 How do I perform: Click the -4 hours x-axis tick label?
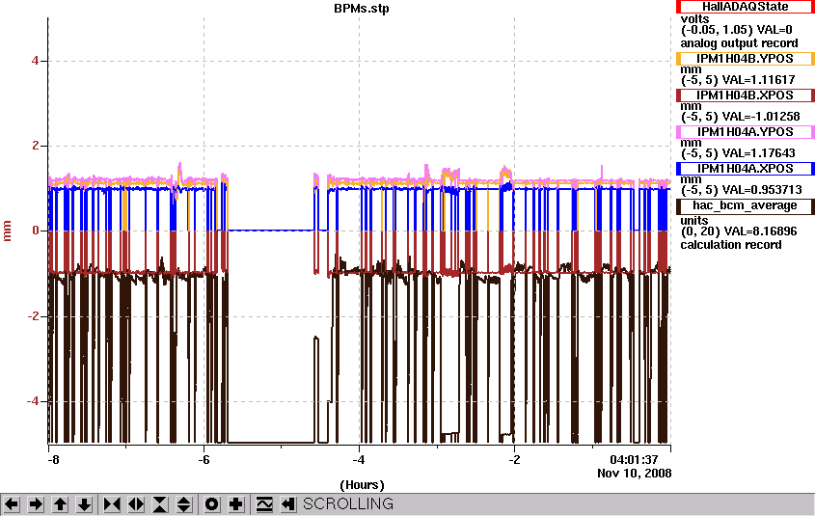pos(359,460)
